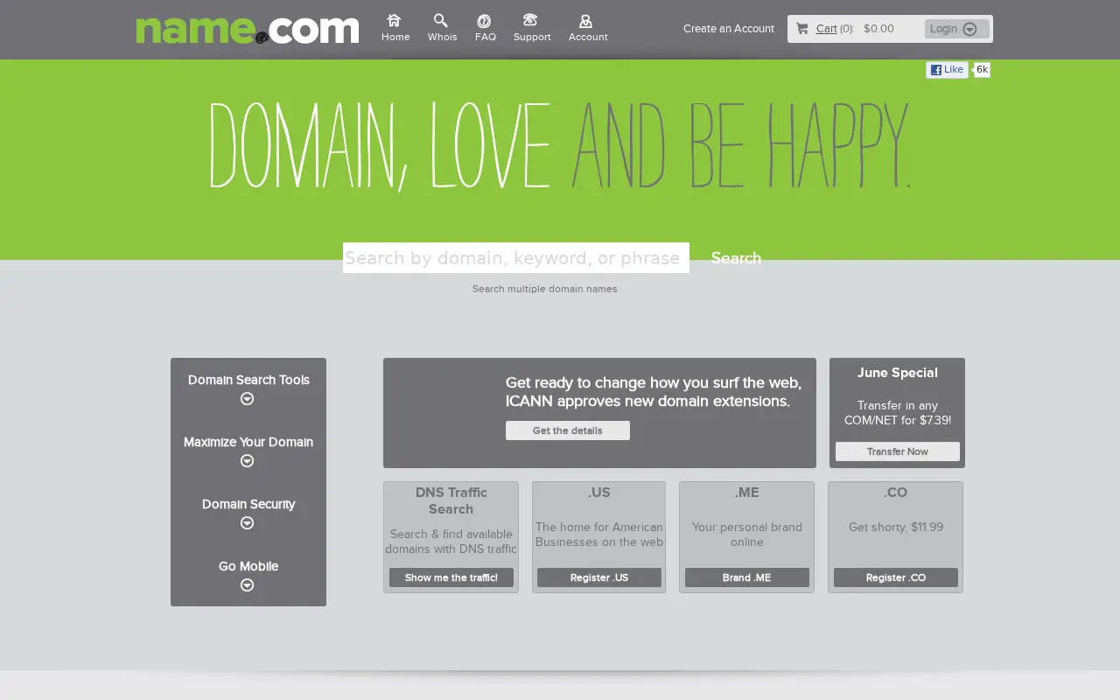The height and width of the screenshot is (700, 1120).
Task: Click the Brand .ME button
Action: pos(747,577)
